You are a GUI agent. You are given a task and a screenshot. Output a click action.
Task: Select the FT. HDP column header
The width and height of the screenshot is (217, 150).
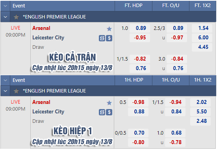point(134,6)
